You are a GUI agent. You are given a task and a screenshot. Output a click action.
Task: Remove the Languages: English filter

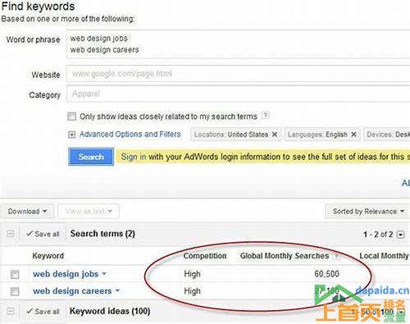coord(353,135)
